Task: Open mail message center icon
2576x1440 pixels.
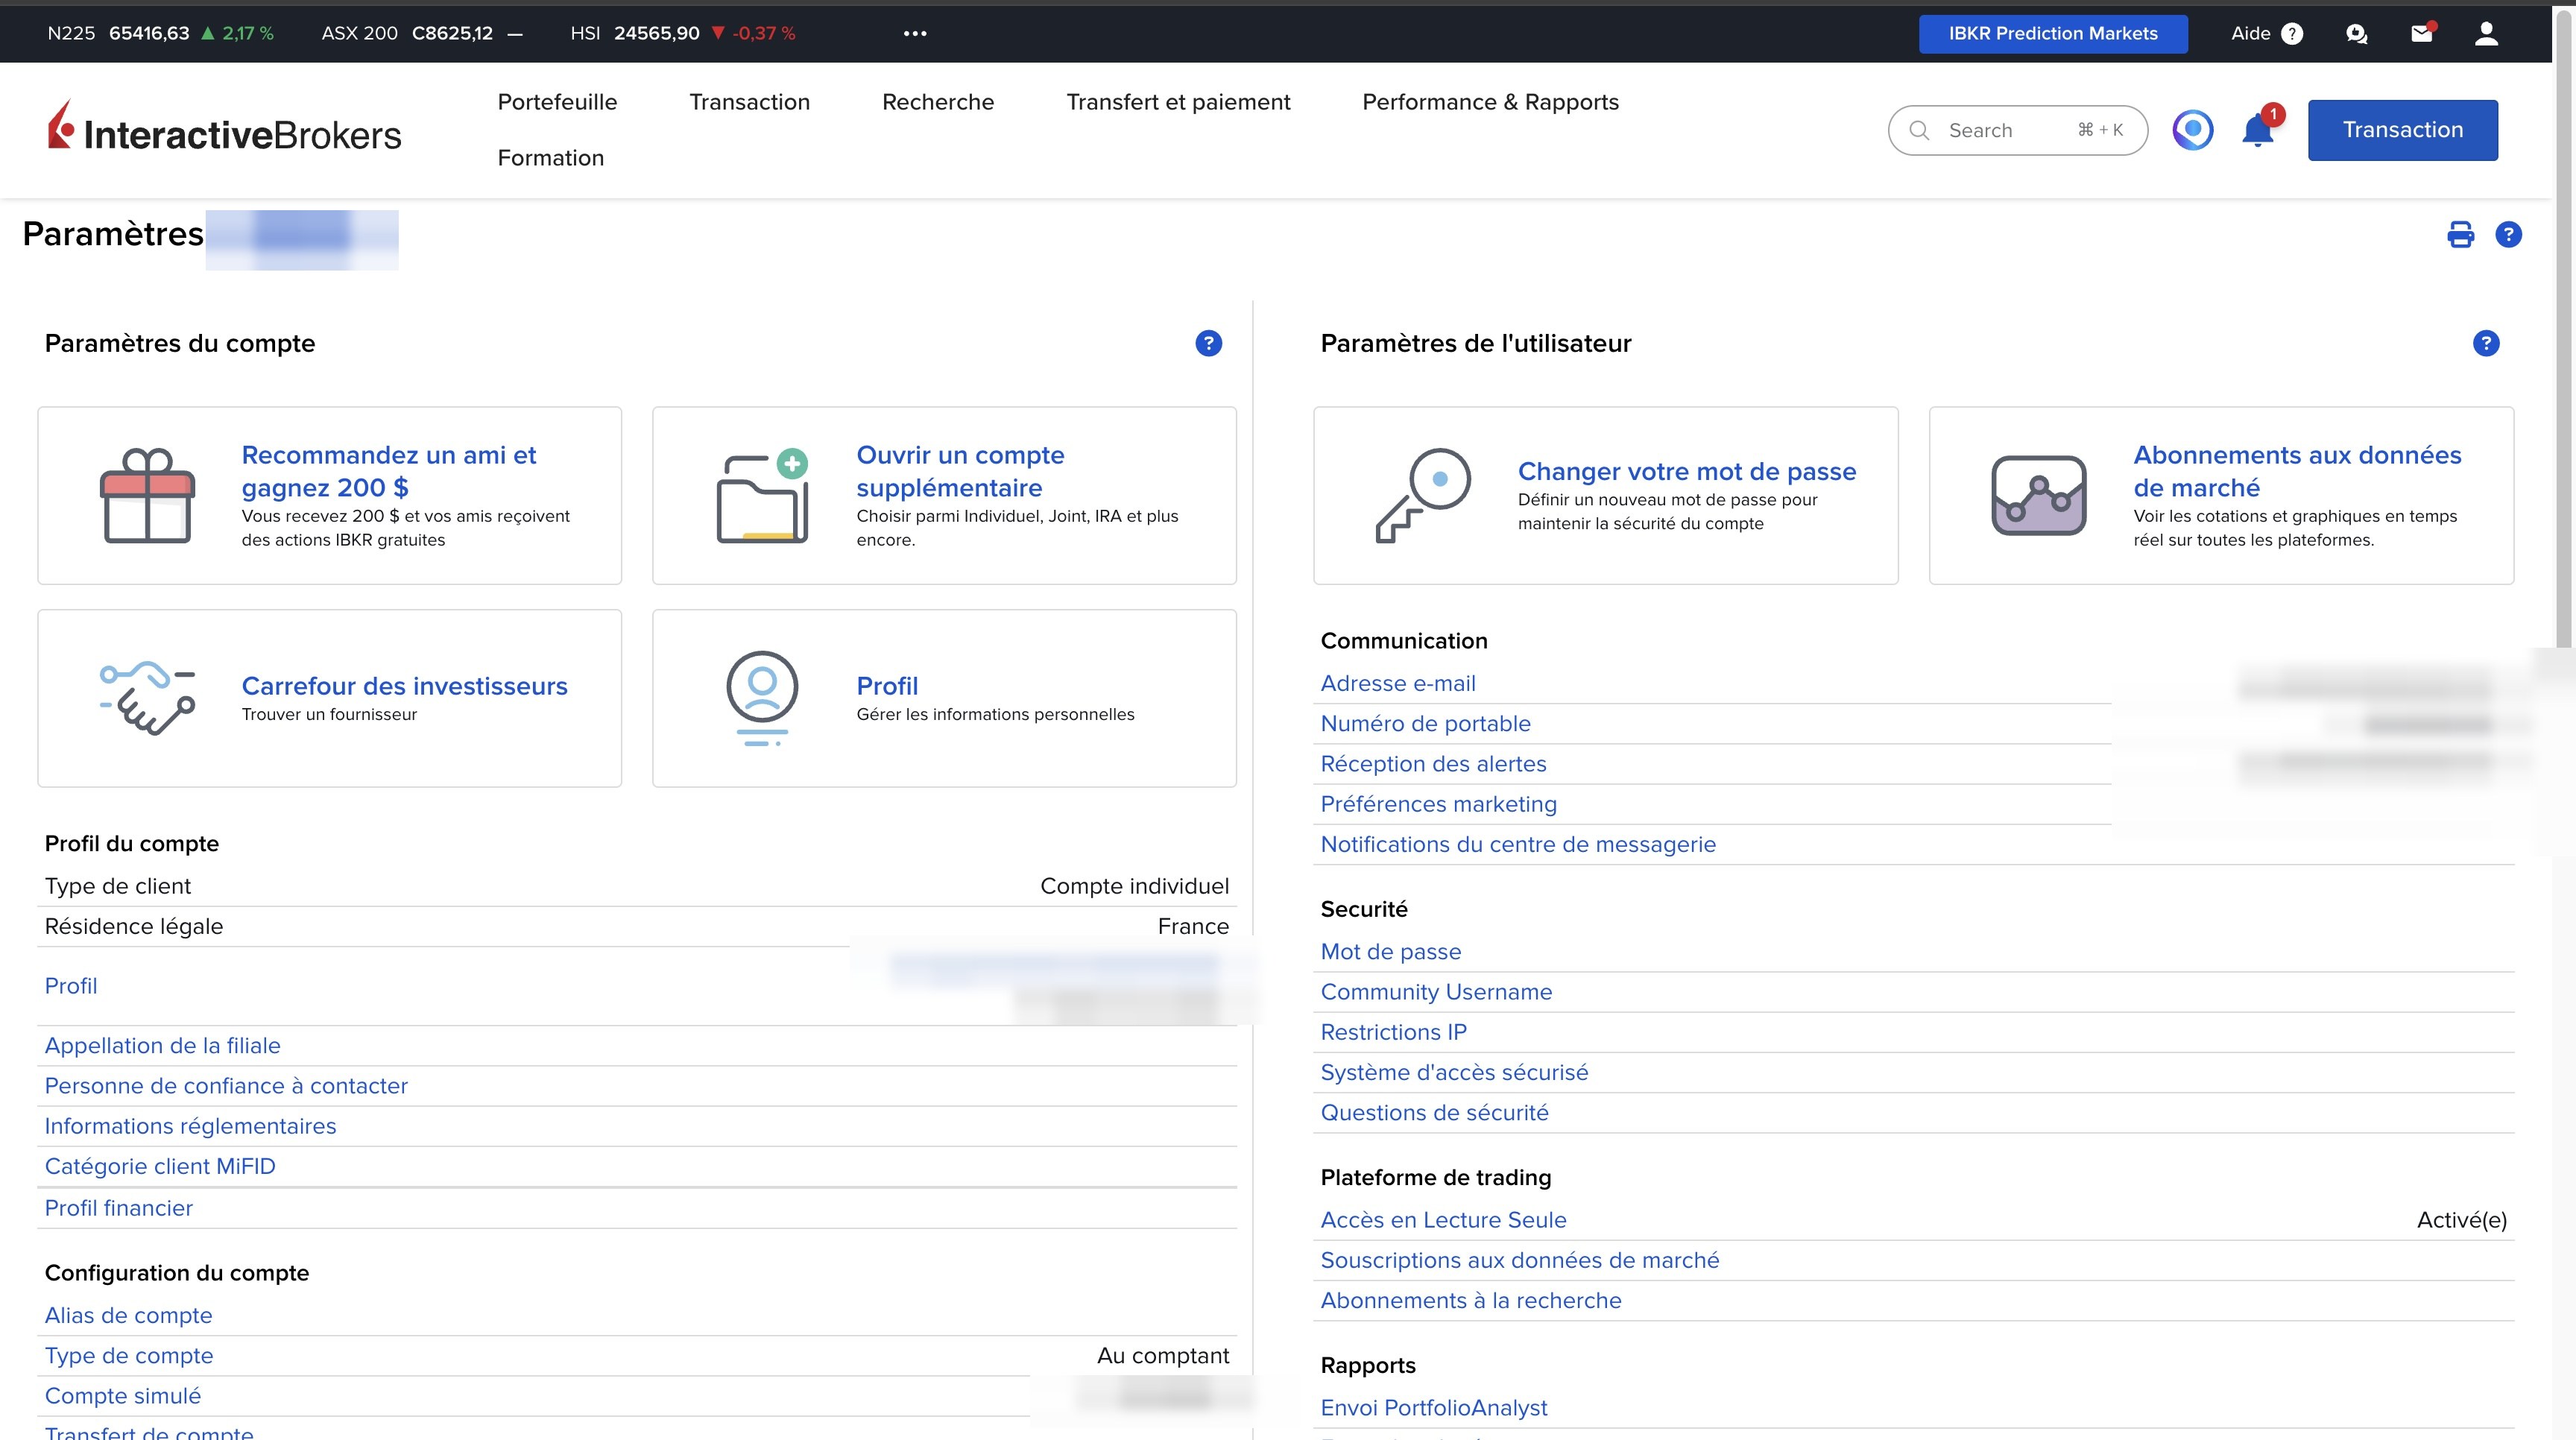Action: coord(2422,34)
